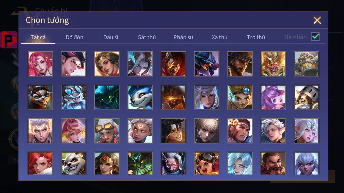The height and width of the screenshot is (193, 344).
Task: Open the Đấu sĩ tab
Action: (111, 37)
